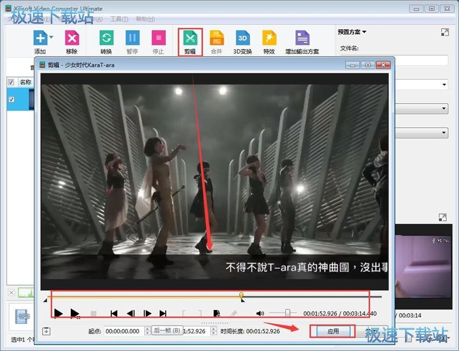Click the 文件名 input field
The image size is (459, 351).
tap(421, 60)
